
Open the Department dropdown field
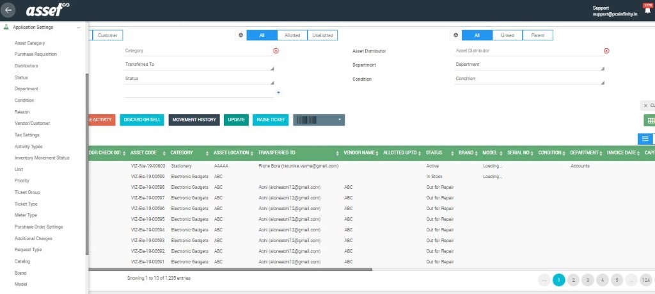[x=529, y=65]
